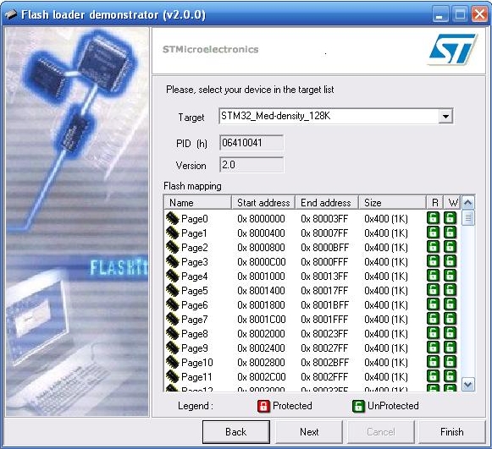This screenshot has width=492, height=449.
Task: Click the flash mapping scroll up arrow
Action: point(467,203)
